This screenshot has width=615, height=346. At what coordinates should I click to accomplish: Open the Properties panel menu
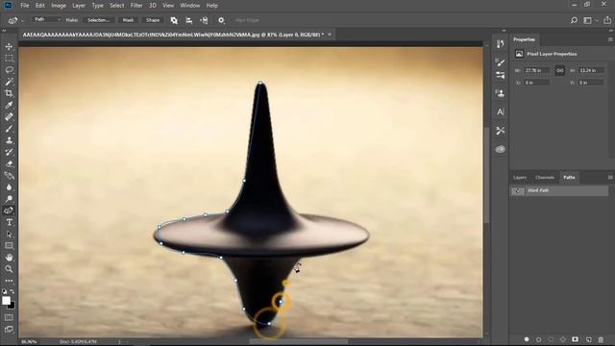610,39
